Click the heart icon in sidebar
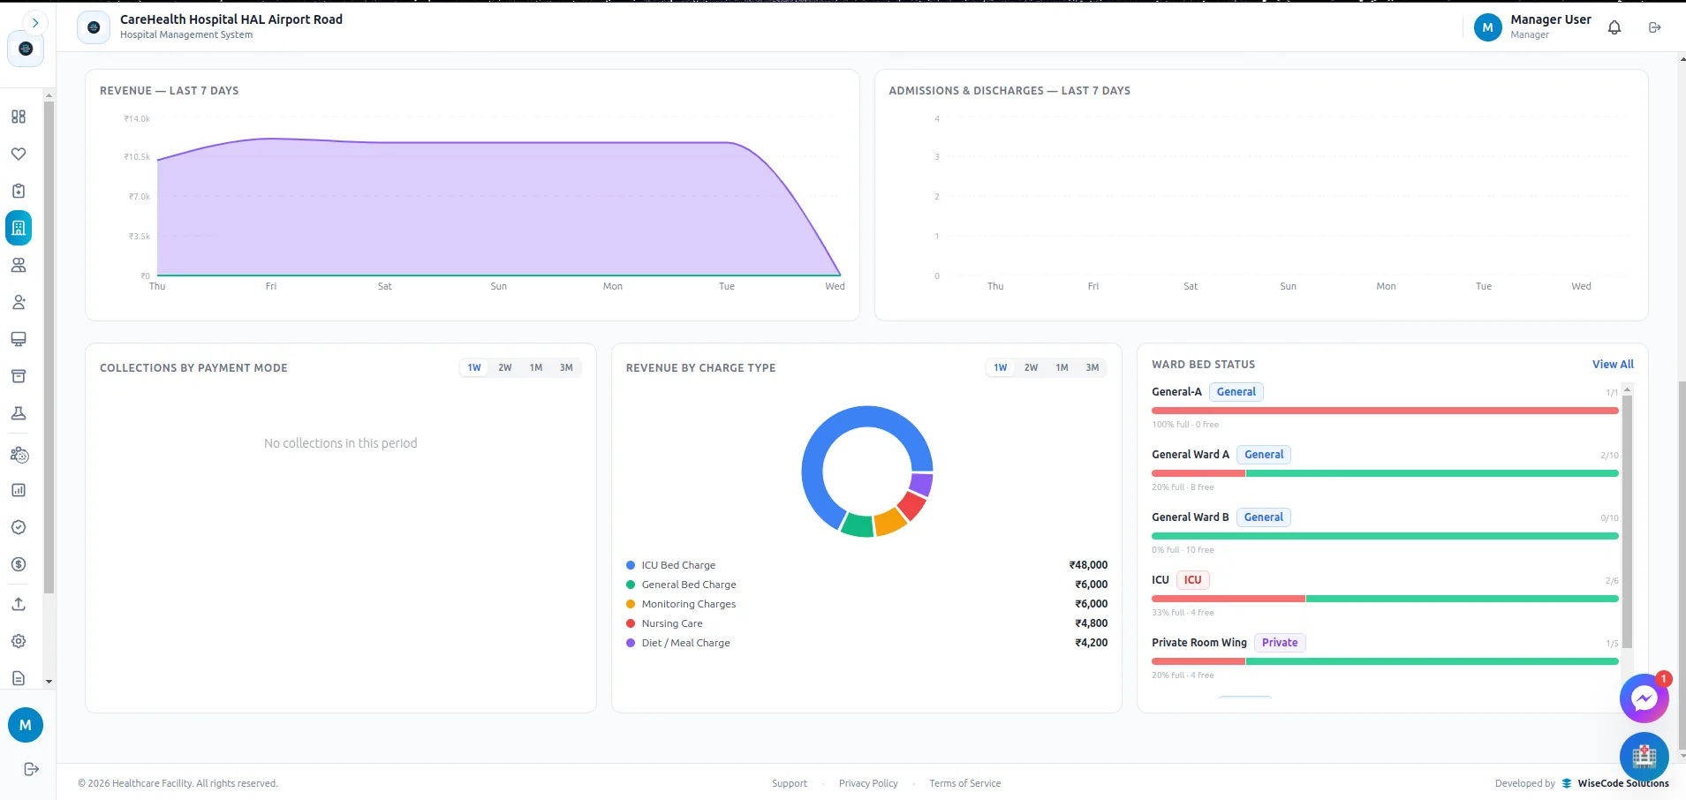The width and height of the screenshot is (1686, 800). [x=19, y=154]
